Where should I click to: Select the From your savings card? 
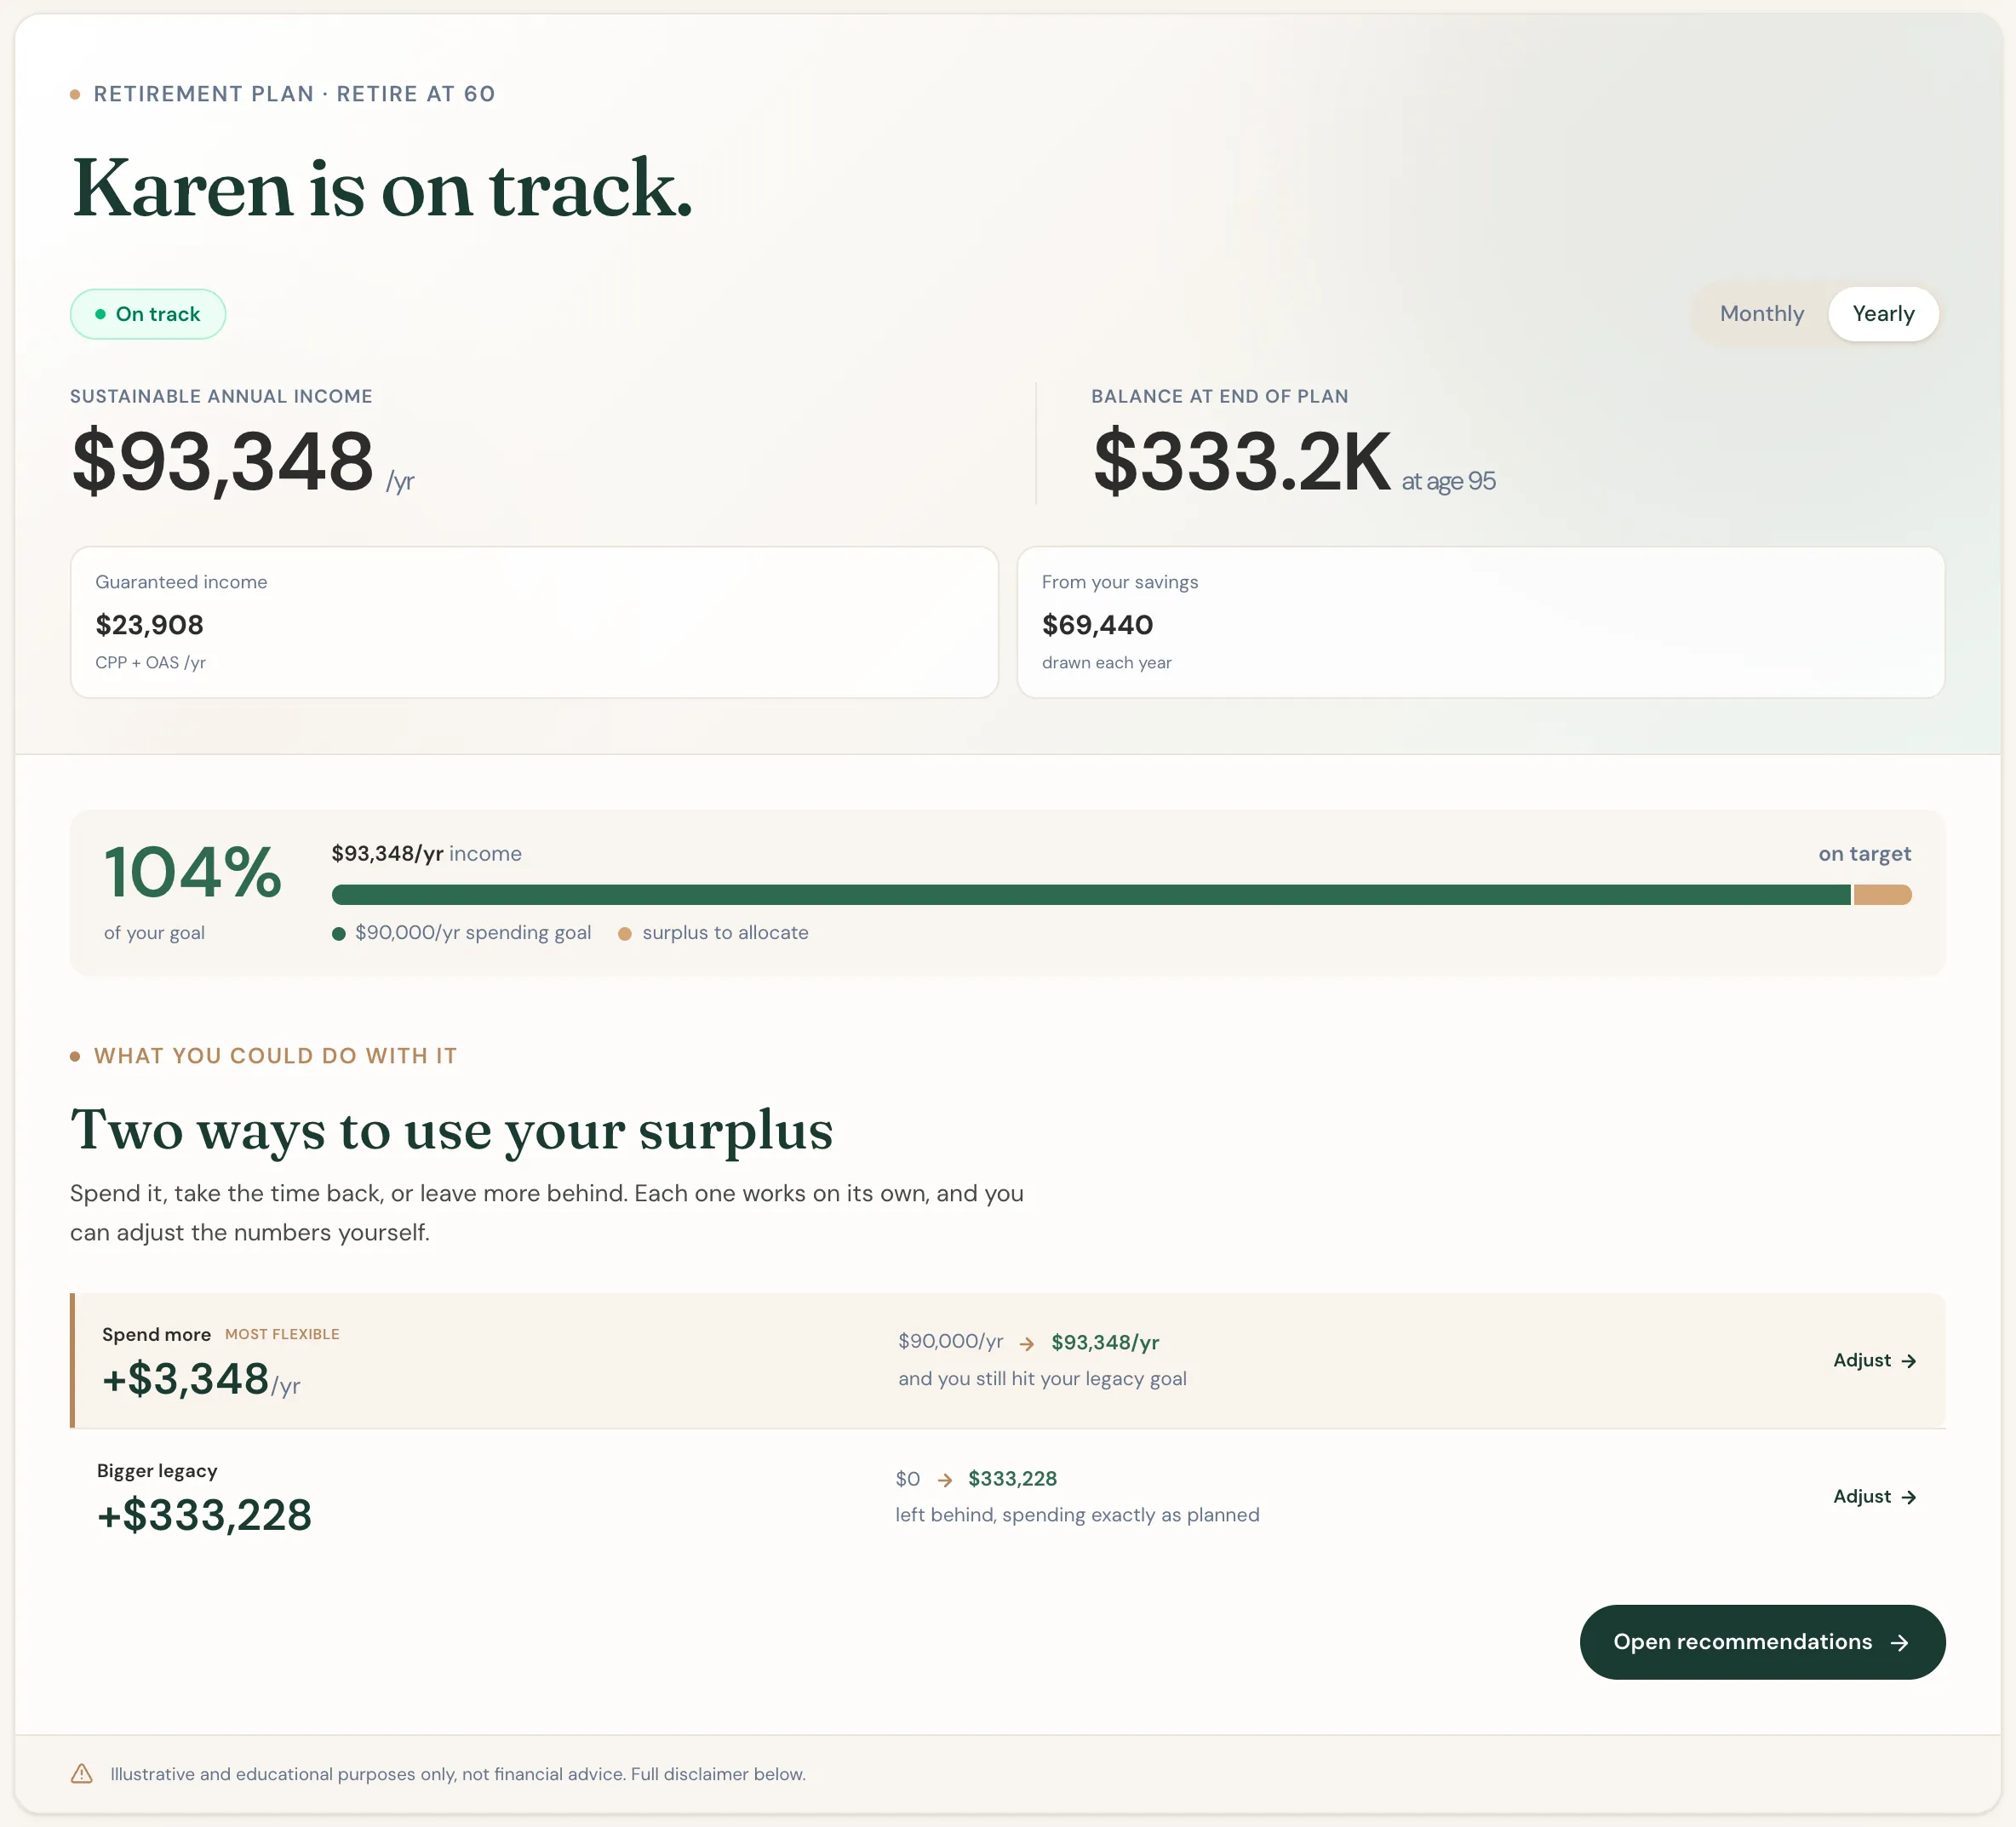[x=1481, y=622]
